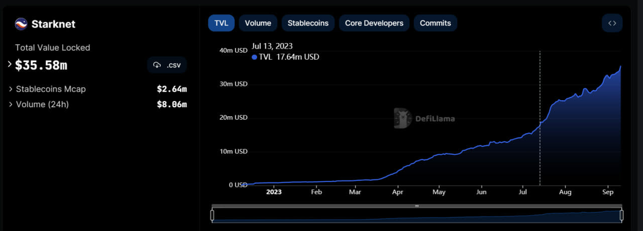Screen dimensions: 643x231
Task: Switch to the TVL tab
Action: (221, 23)
